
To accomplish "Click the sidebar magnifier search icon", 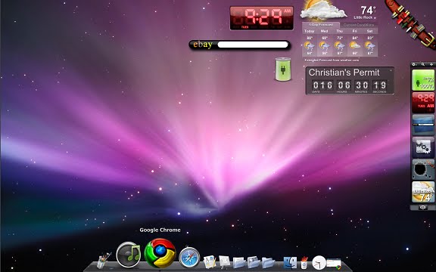I will (423, 64).
